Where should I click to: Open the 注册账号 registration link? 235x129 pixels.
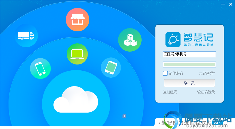click(x=170, y=92)
